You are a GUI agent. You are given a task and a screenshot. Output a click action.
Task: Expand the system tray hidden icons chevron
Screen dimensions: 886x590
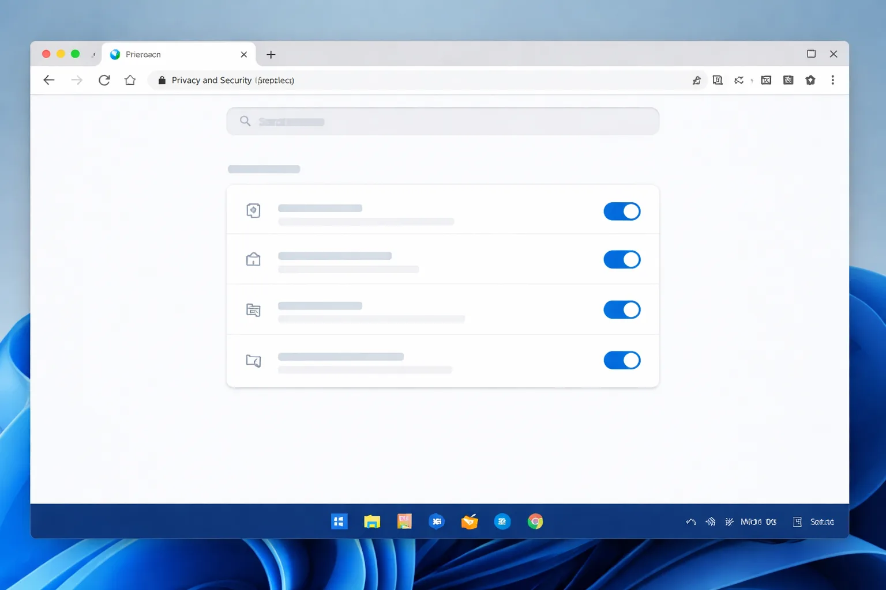(x=690, y=522)
